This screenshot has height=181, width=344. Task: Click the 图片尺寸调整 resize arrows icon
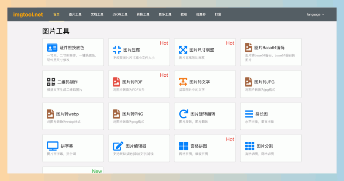(x=183, y=50)
